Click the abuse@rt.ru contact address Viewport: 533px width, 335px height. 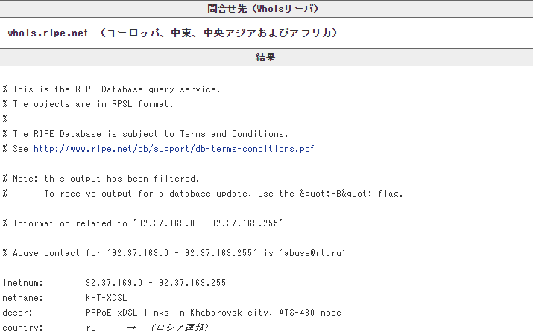coord(321,253)
